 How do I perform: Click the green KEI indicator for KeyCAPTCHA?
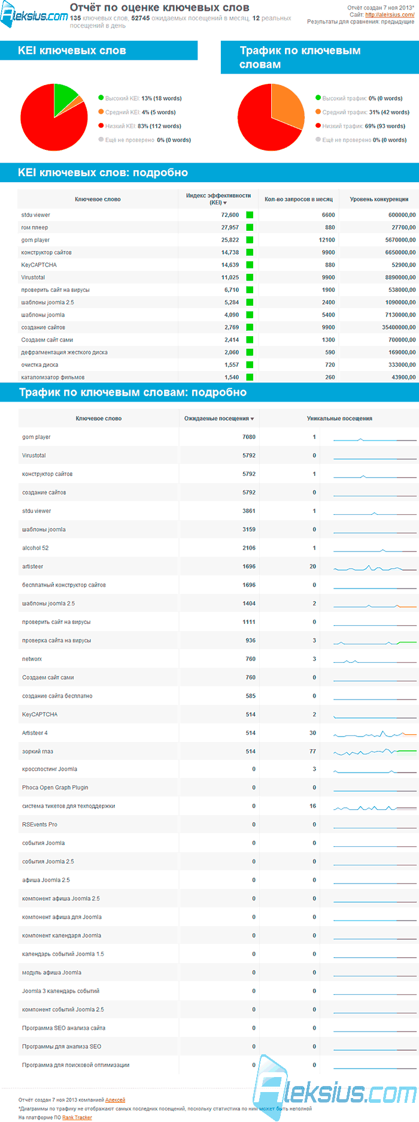click(x=250, y=265)
